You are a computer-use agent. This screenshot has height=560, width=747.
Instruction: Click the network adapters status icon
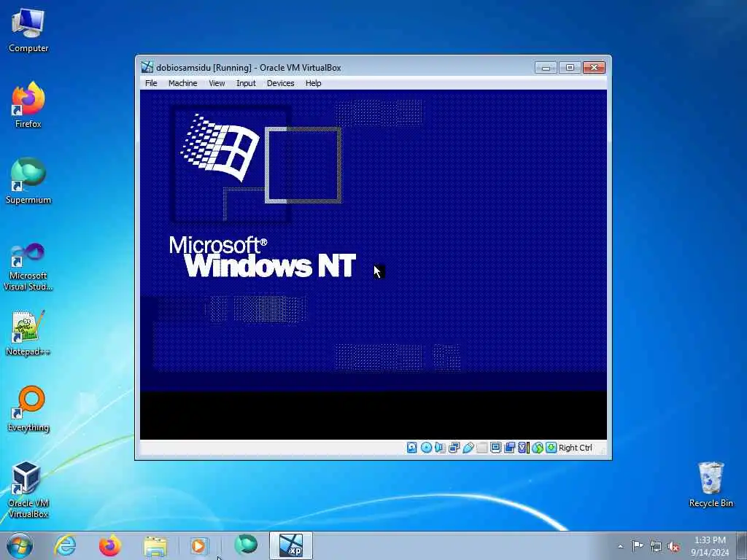pos(454,448)
